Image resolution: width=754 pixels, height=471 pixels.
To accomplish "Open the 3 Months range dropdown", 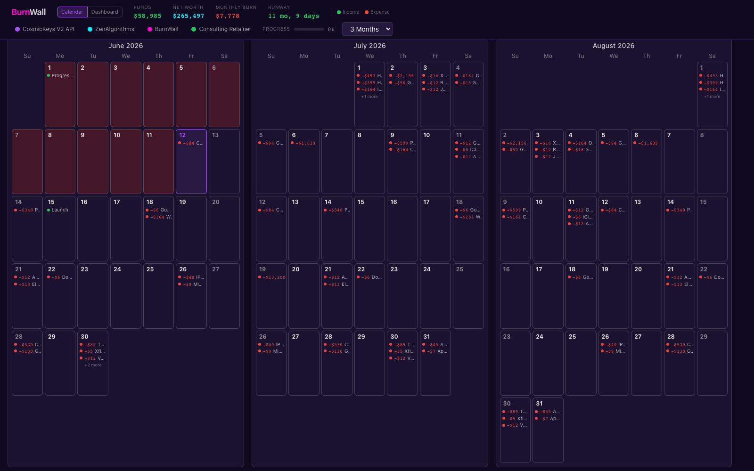I will pyautogui.click(x=367, y=29).
